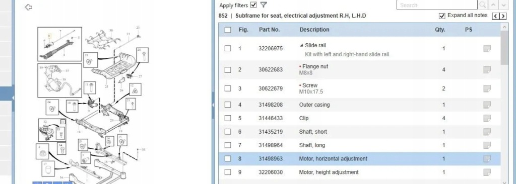Select part number 31435219

[271, 132]
